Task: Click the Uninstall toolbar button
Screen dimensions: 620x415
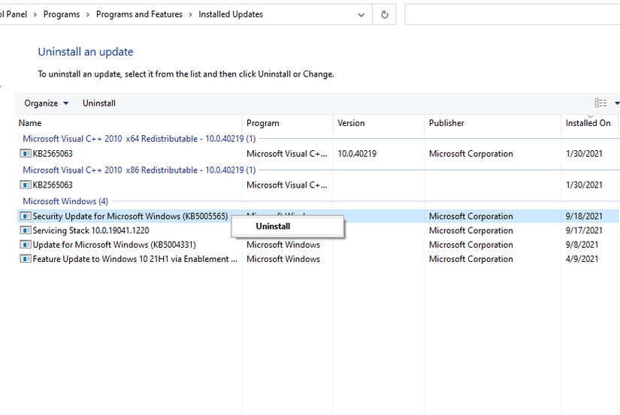Action: click(99, 103)
